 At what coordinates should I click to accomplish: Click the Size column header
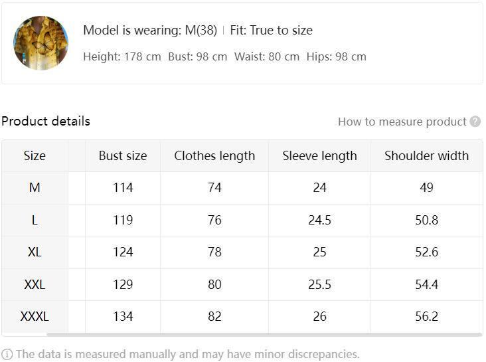point(35,156)
